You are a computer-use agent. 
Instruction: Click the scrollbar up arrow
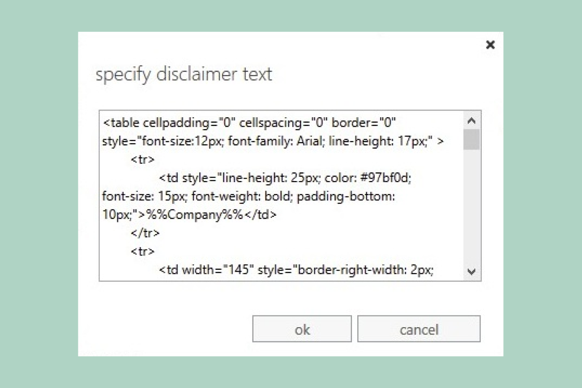(471, 120)
